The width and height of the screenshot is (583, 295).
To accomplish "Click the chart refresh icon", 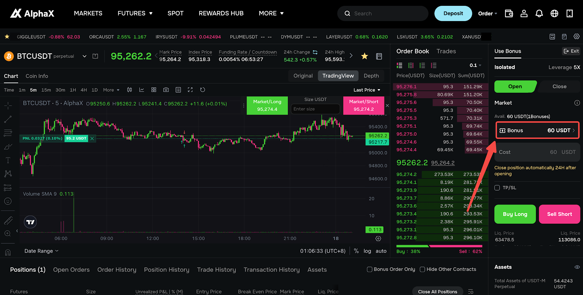I will point(203,90).
